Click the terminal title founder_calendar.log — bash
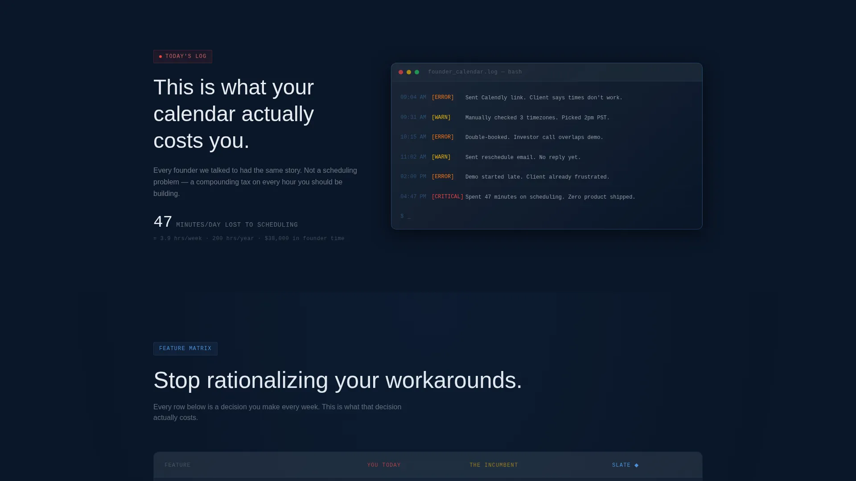The width and height of the screenshot is (856, 481). pos(475,72)
